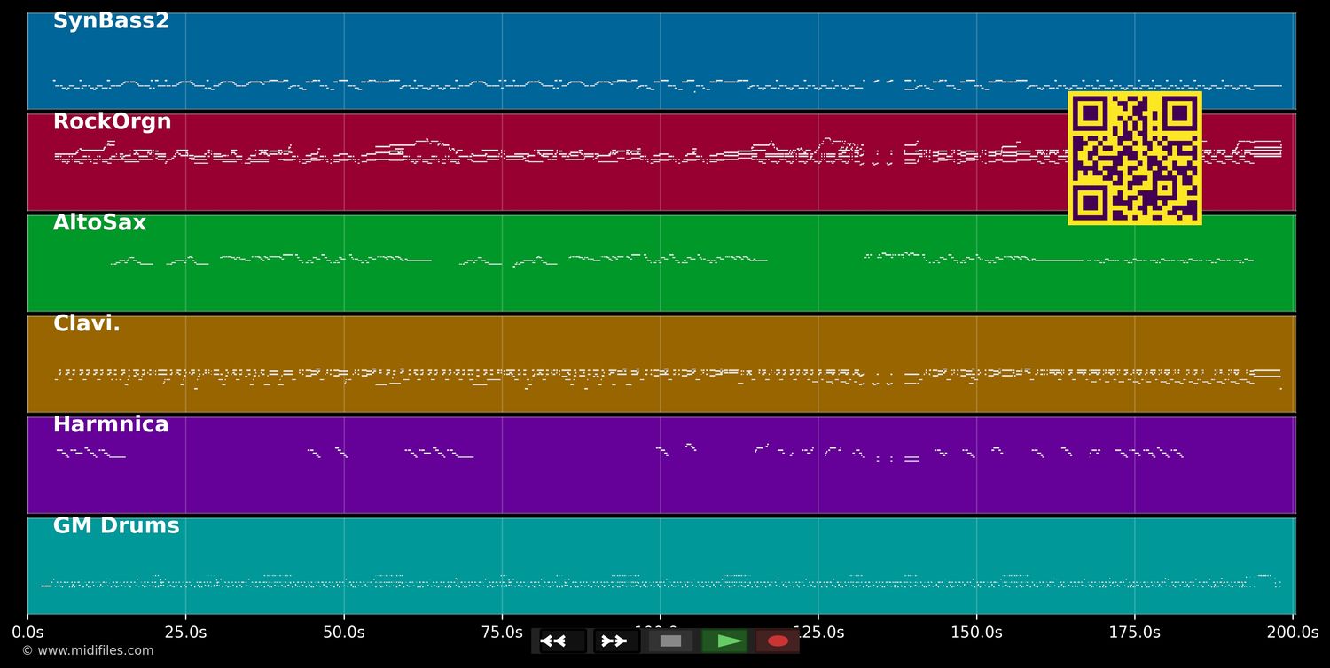Click the gray stop button
Screen dimensions: 1330x668
670,641
